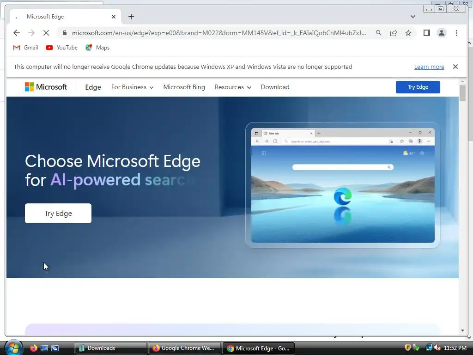Close the Microsoft Edge tab

(114, 17)
